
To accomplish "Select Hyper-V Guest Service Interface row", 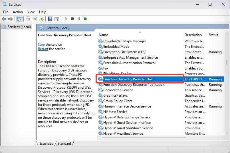I will 161,123.
